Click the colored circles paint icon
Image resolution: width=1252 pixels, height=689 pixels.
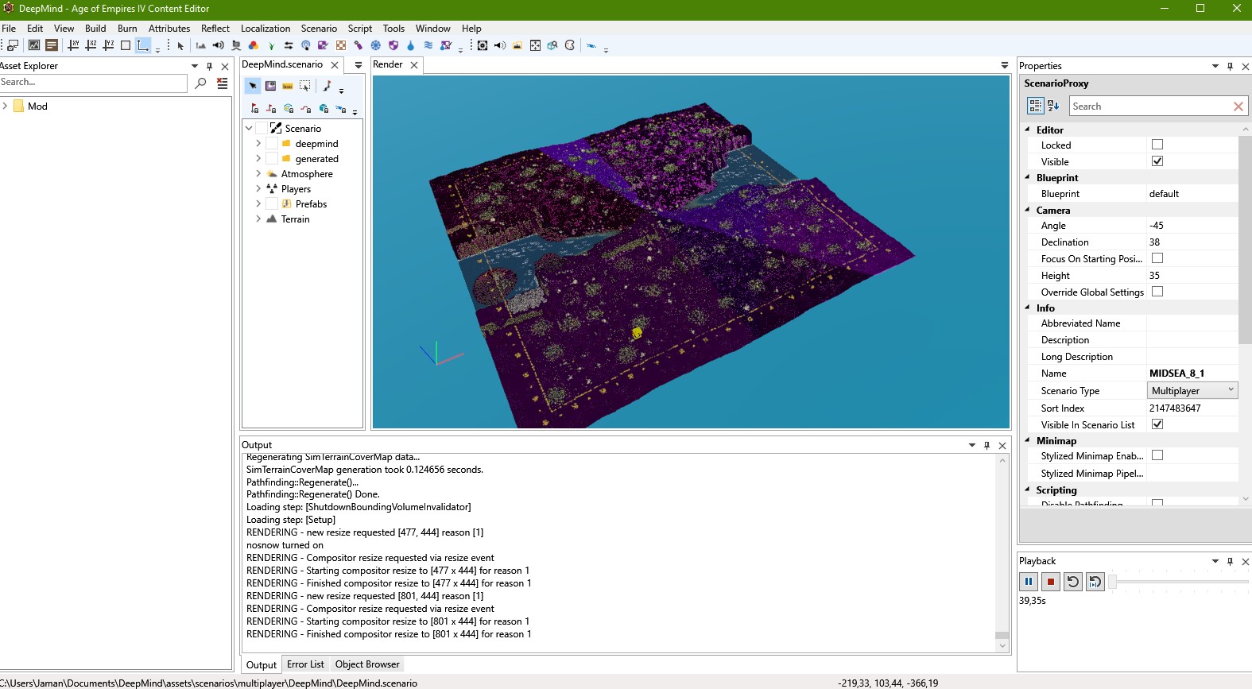point(254,45)
